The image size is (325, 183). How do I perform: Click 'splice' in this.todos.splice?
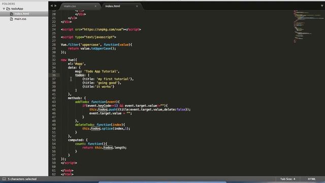click(107, 129)
